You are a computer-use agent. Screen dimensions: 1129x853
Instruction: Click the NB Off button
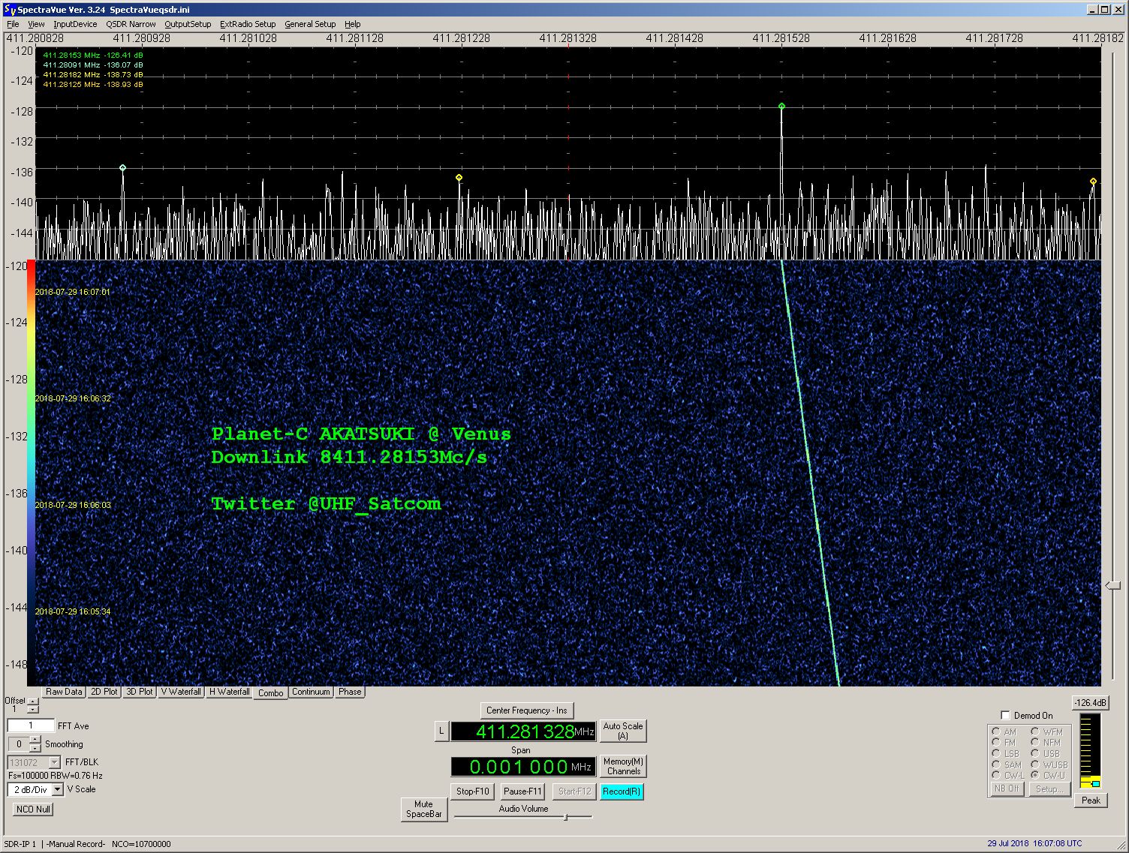[1007, 788]
